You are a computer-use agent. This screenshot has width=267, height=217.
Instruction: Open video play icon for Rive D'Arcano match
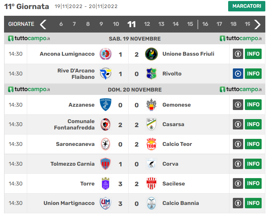click(238, 74)
